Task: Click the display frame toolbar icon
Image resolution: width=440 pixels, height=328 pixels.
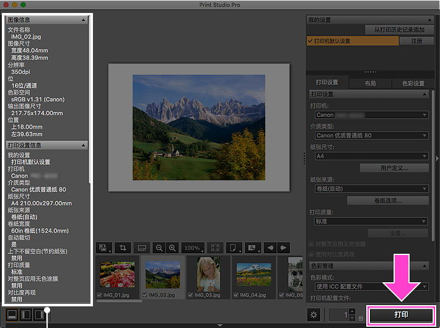Action: (x=142, y=248)
